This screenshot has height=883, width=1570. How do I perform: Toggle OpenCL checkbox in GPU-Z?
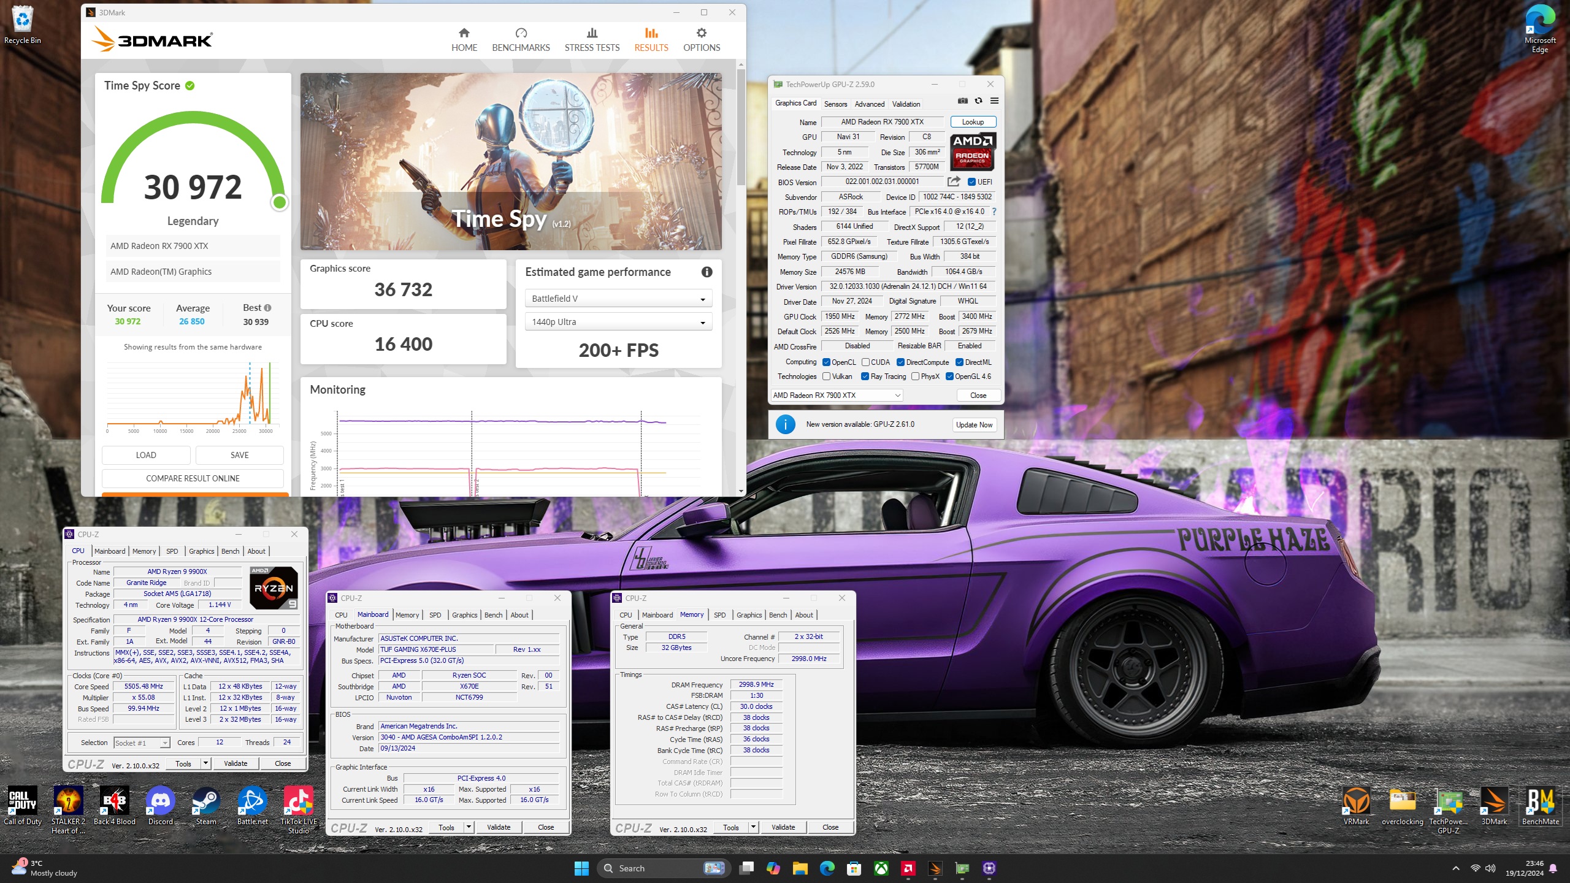point(826,362)
